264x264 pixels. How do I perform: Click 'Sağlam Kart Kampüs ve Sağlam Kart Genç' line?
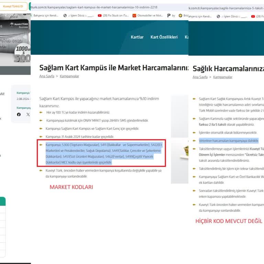[92, 129]
